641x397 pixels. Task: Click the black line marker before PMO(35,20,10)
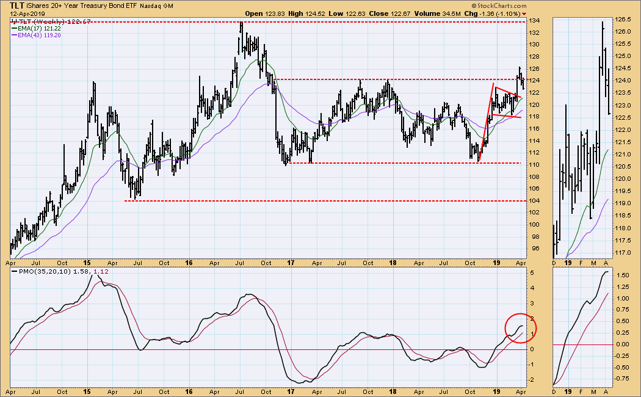(14, 271)
